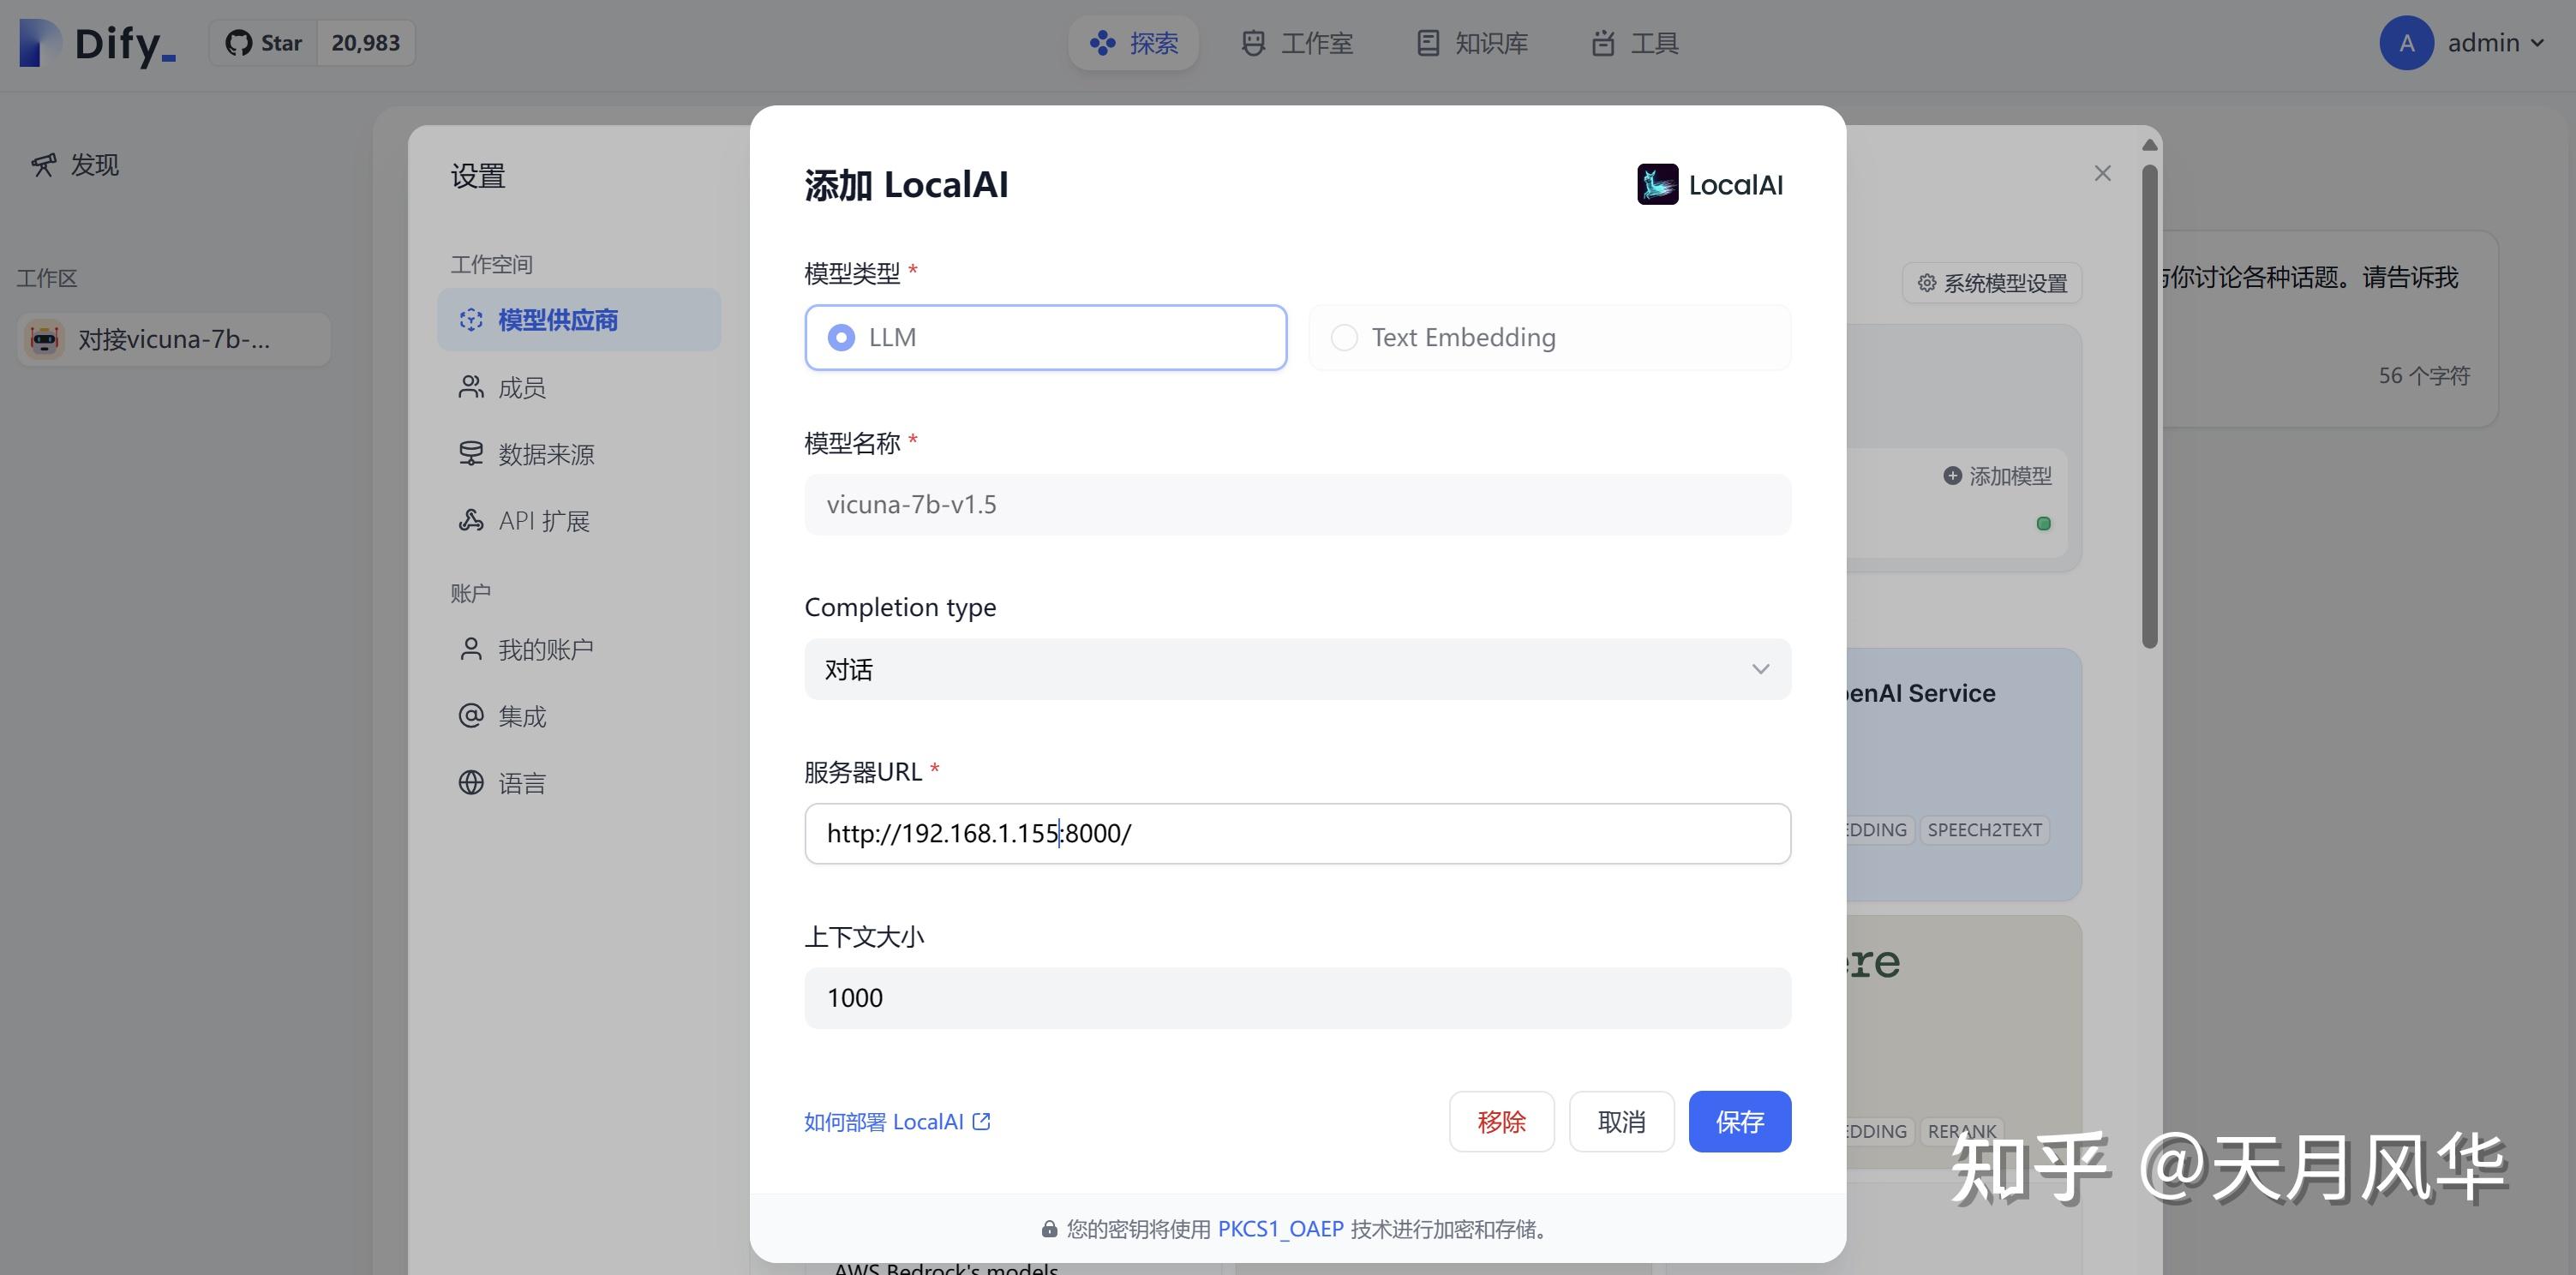Click the 服务器URL input field

point(1297,833)
